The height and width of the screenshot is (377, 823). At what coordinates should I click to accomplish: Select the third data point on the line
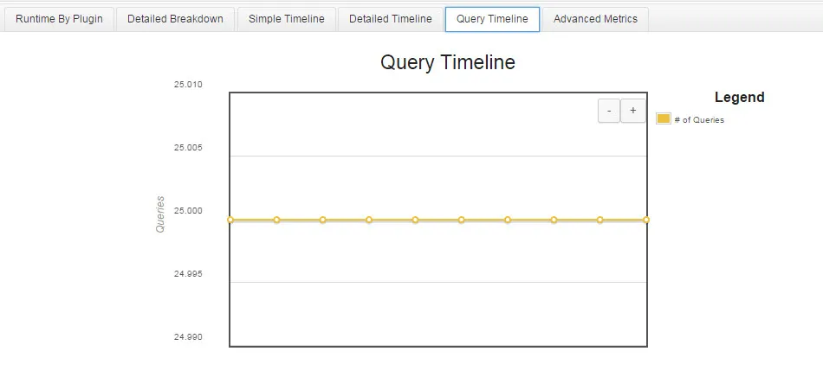pos(323,220)
